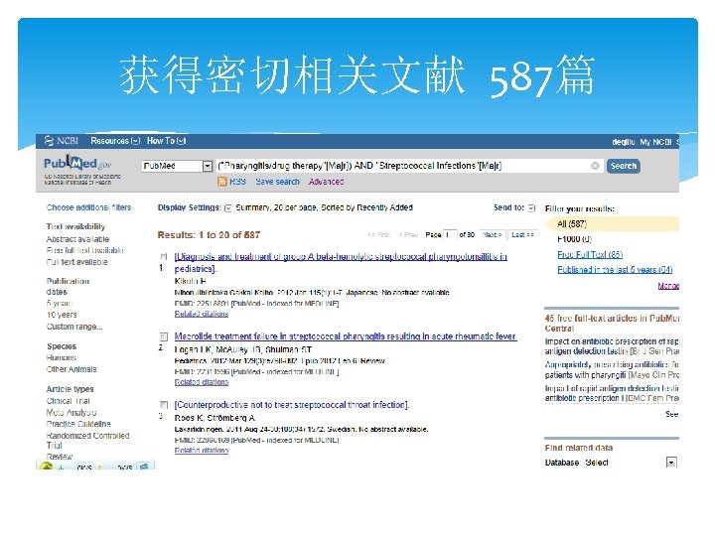Filter species to Humans
Screen dimensions: 715x536
coord(62,357)
